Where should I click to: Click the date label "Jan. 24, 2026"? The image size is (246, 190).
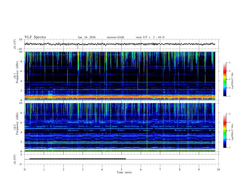87,37
